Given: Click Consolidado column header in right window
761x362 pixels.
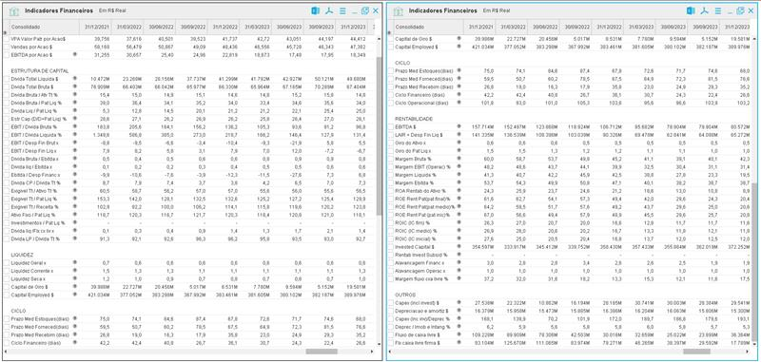Looking at the screenshot, I should (428, 27).
